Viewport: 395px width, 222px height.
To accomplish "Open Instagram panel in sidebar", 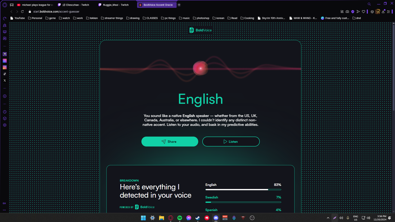I will 5,67.
